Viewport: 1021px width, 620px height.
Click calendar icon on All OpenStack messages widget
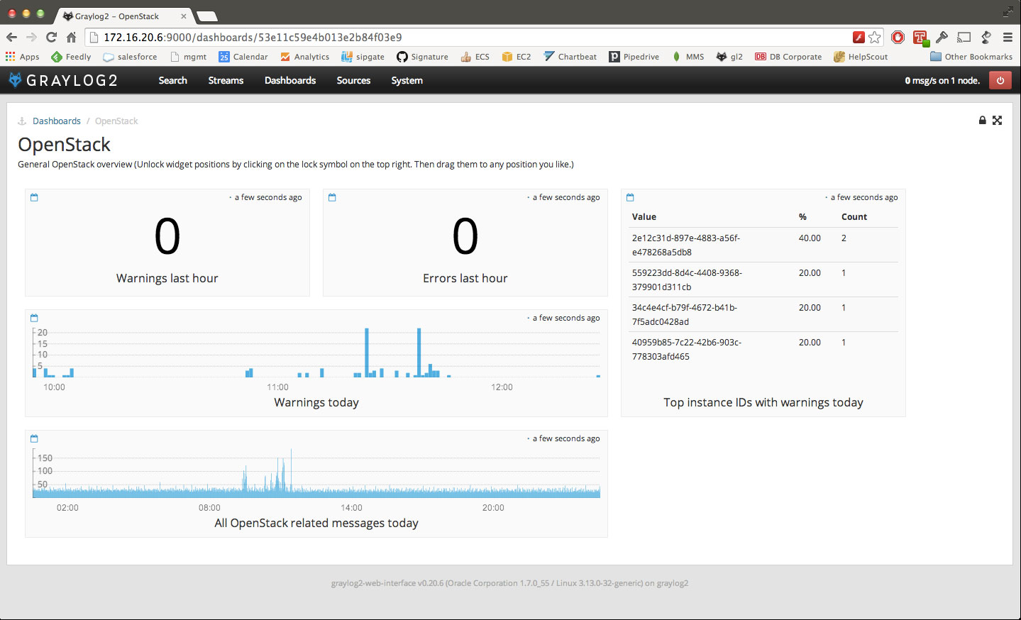pos(34,438)
